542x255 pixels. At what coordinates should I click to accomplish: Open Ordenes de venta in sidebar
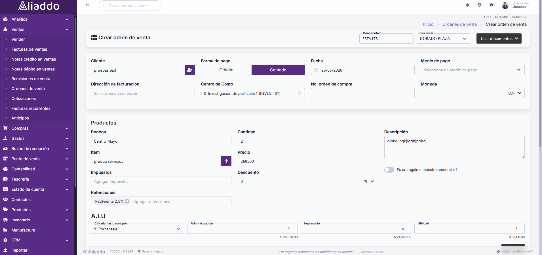click(28, 89)
